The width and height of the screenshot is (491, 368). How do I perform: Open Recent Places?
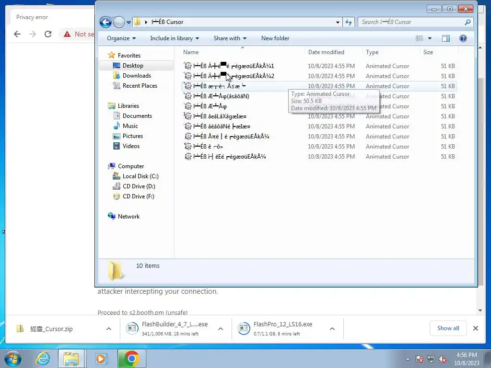tap(140, 85)
